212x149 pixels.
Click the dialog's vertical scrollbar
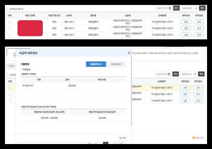coord(131,91)
